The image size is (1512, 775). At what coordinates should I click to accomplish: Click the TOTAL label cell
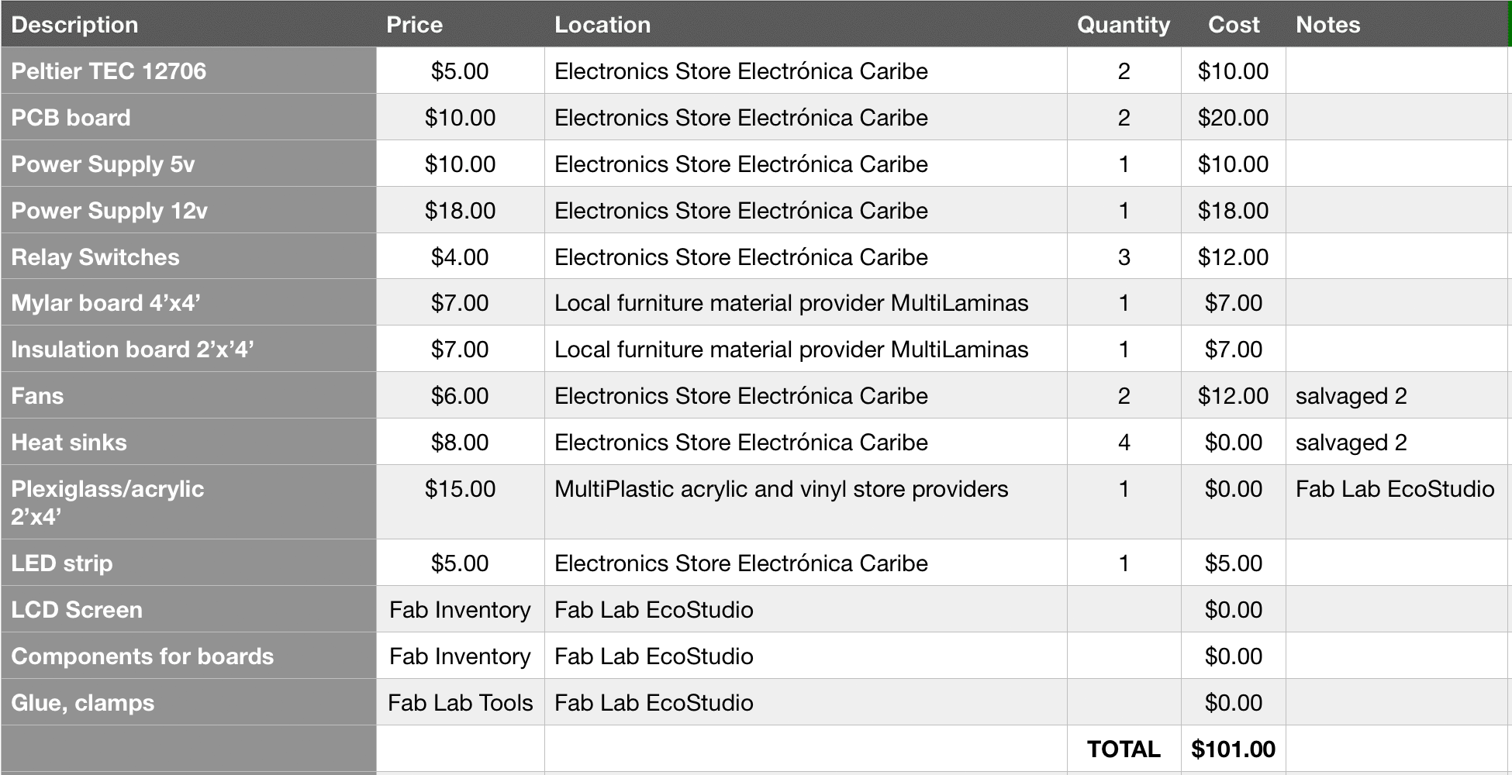[1124, 749]
